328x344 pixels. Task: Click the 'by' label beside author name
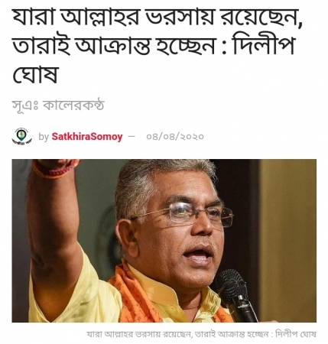44,137
